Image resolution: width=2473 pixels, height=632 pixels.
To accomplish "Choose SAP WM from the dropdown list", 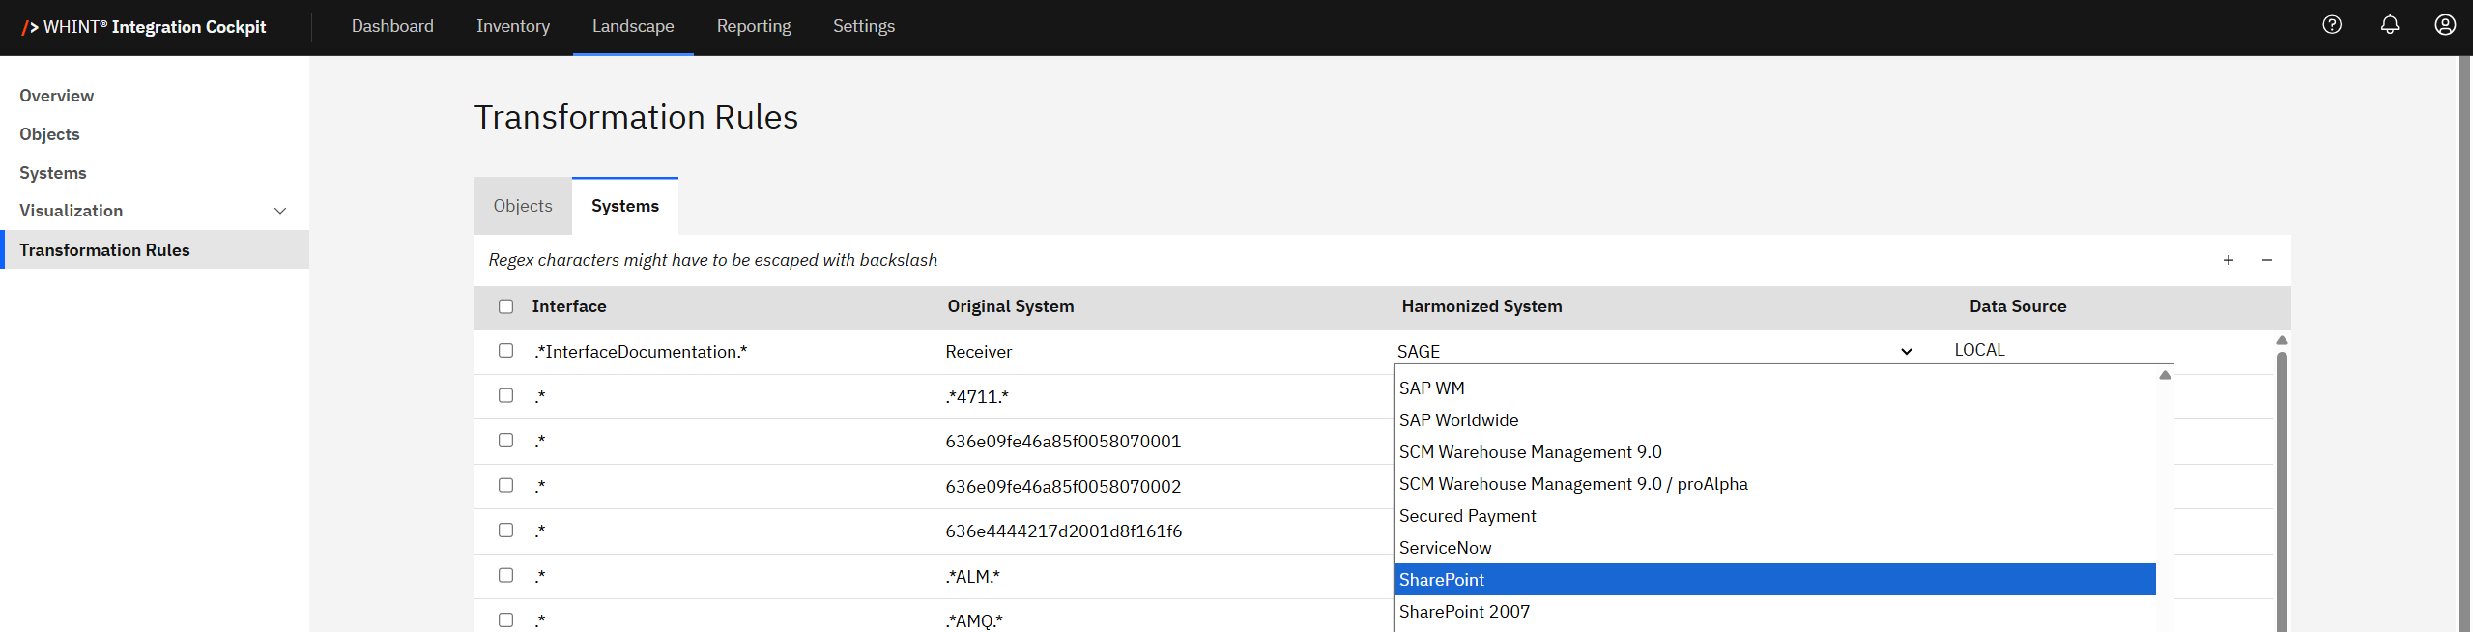I will pyautogui.click(x=1774, y=388).
